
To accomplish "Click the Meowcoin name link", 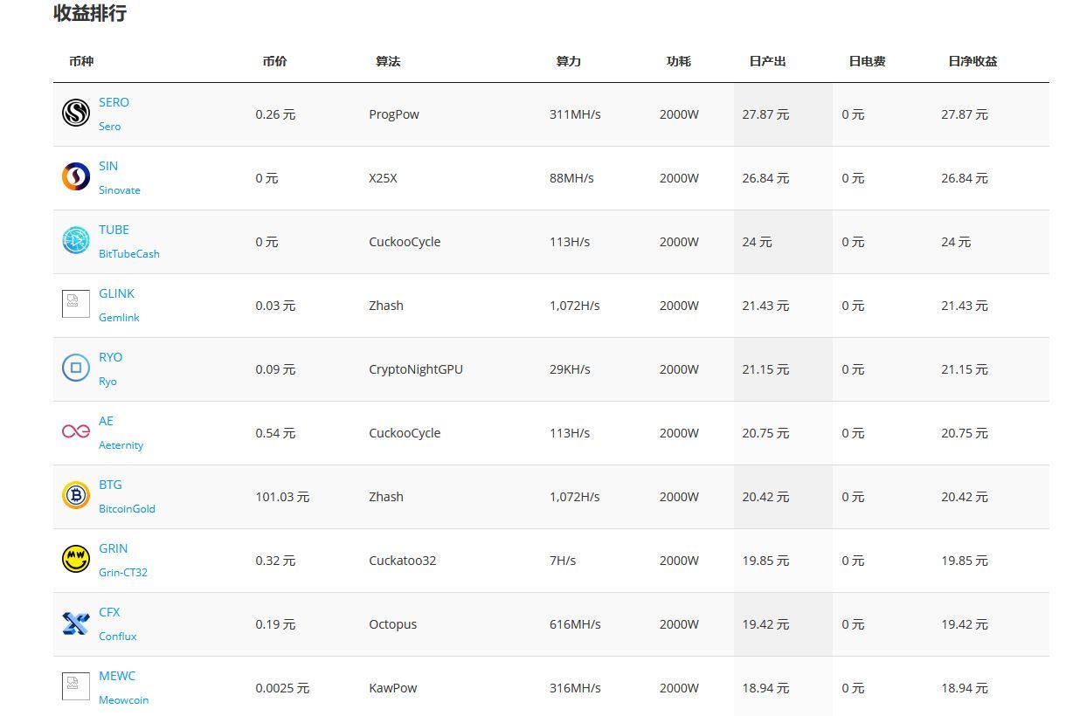I will [x=123, y=700].
